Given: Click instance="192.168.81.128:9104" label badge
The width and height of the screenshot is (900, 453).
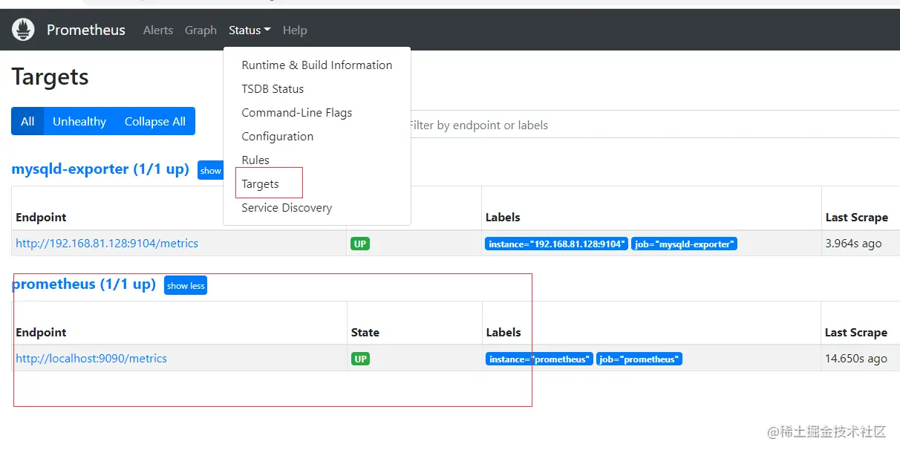Looking at the screenshot, I should point(557,244).
